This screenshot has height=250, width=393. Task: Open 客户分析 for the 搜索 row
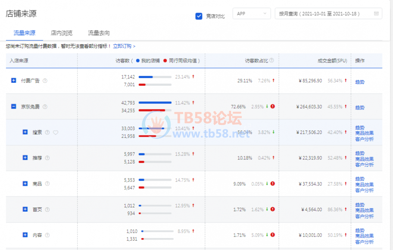click(364, 139)
